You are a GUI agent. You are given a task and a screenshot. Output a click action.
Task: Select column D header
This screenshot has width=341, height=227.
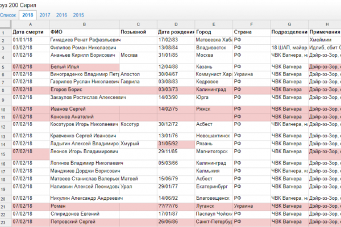click(175, 25)
